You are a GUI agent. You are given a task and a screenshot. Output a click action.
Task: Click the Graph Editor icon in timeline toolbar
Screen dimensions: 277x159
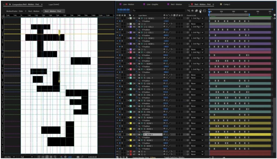(205, 11)
